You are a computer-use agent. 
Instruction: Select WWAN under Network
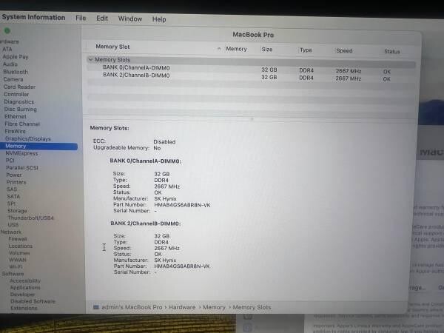[18, 260]
